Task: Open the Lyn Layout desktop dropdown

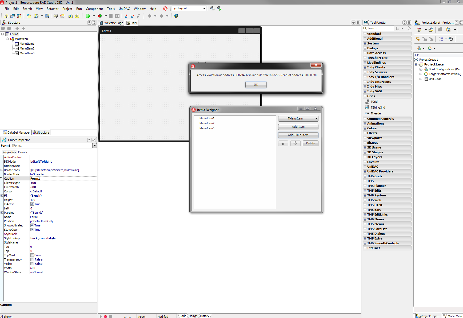Action: coord(204,9)
